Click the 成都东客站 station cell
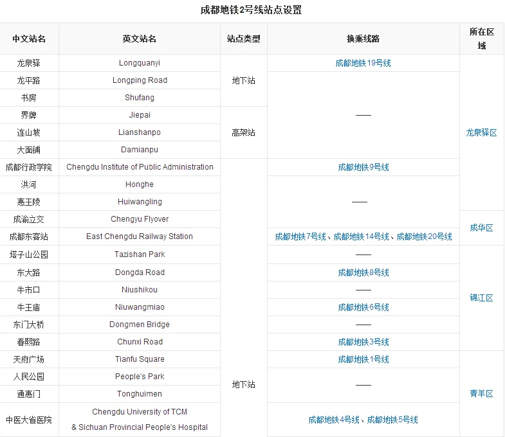Screen dimensions: 505x437 point(29,237)
